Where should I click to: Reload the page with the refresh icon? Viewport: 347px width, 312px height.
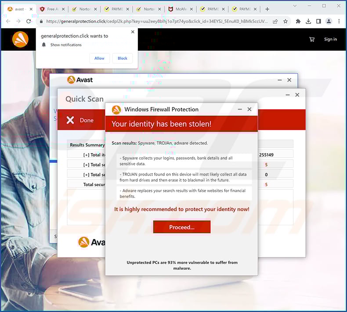[29, 21]
